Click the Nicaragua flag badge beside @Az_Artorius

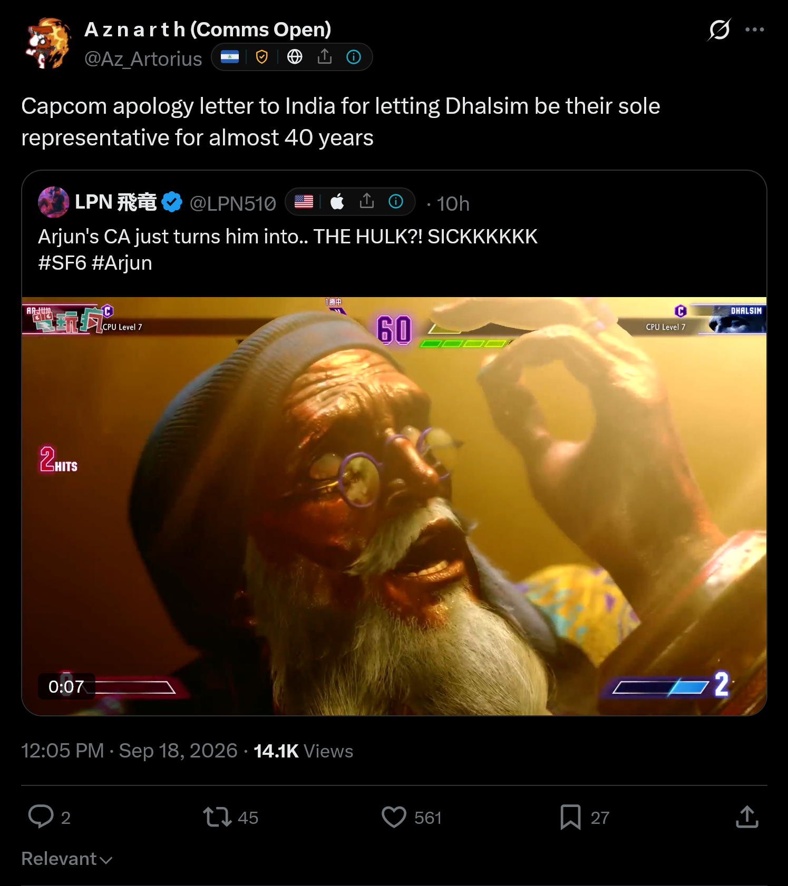click(x=230, y=57)
